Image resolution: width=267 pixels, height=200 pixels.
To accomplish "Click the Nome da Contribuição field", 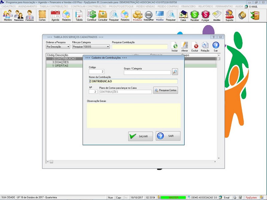I will coord(133,81).
